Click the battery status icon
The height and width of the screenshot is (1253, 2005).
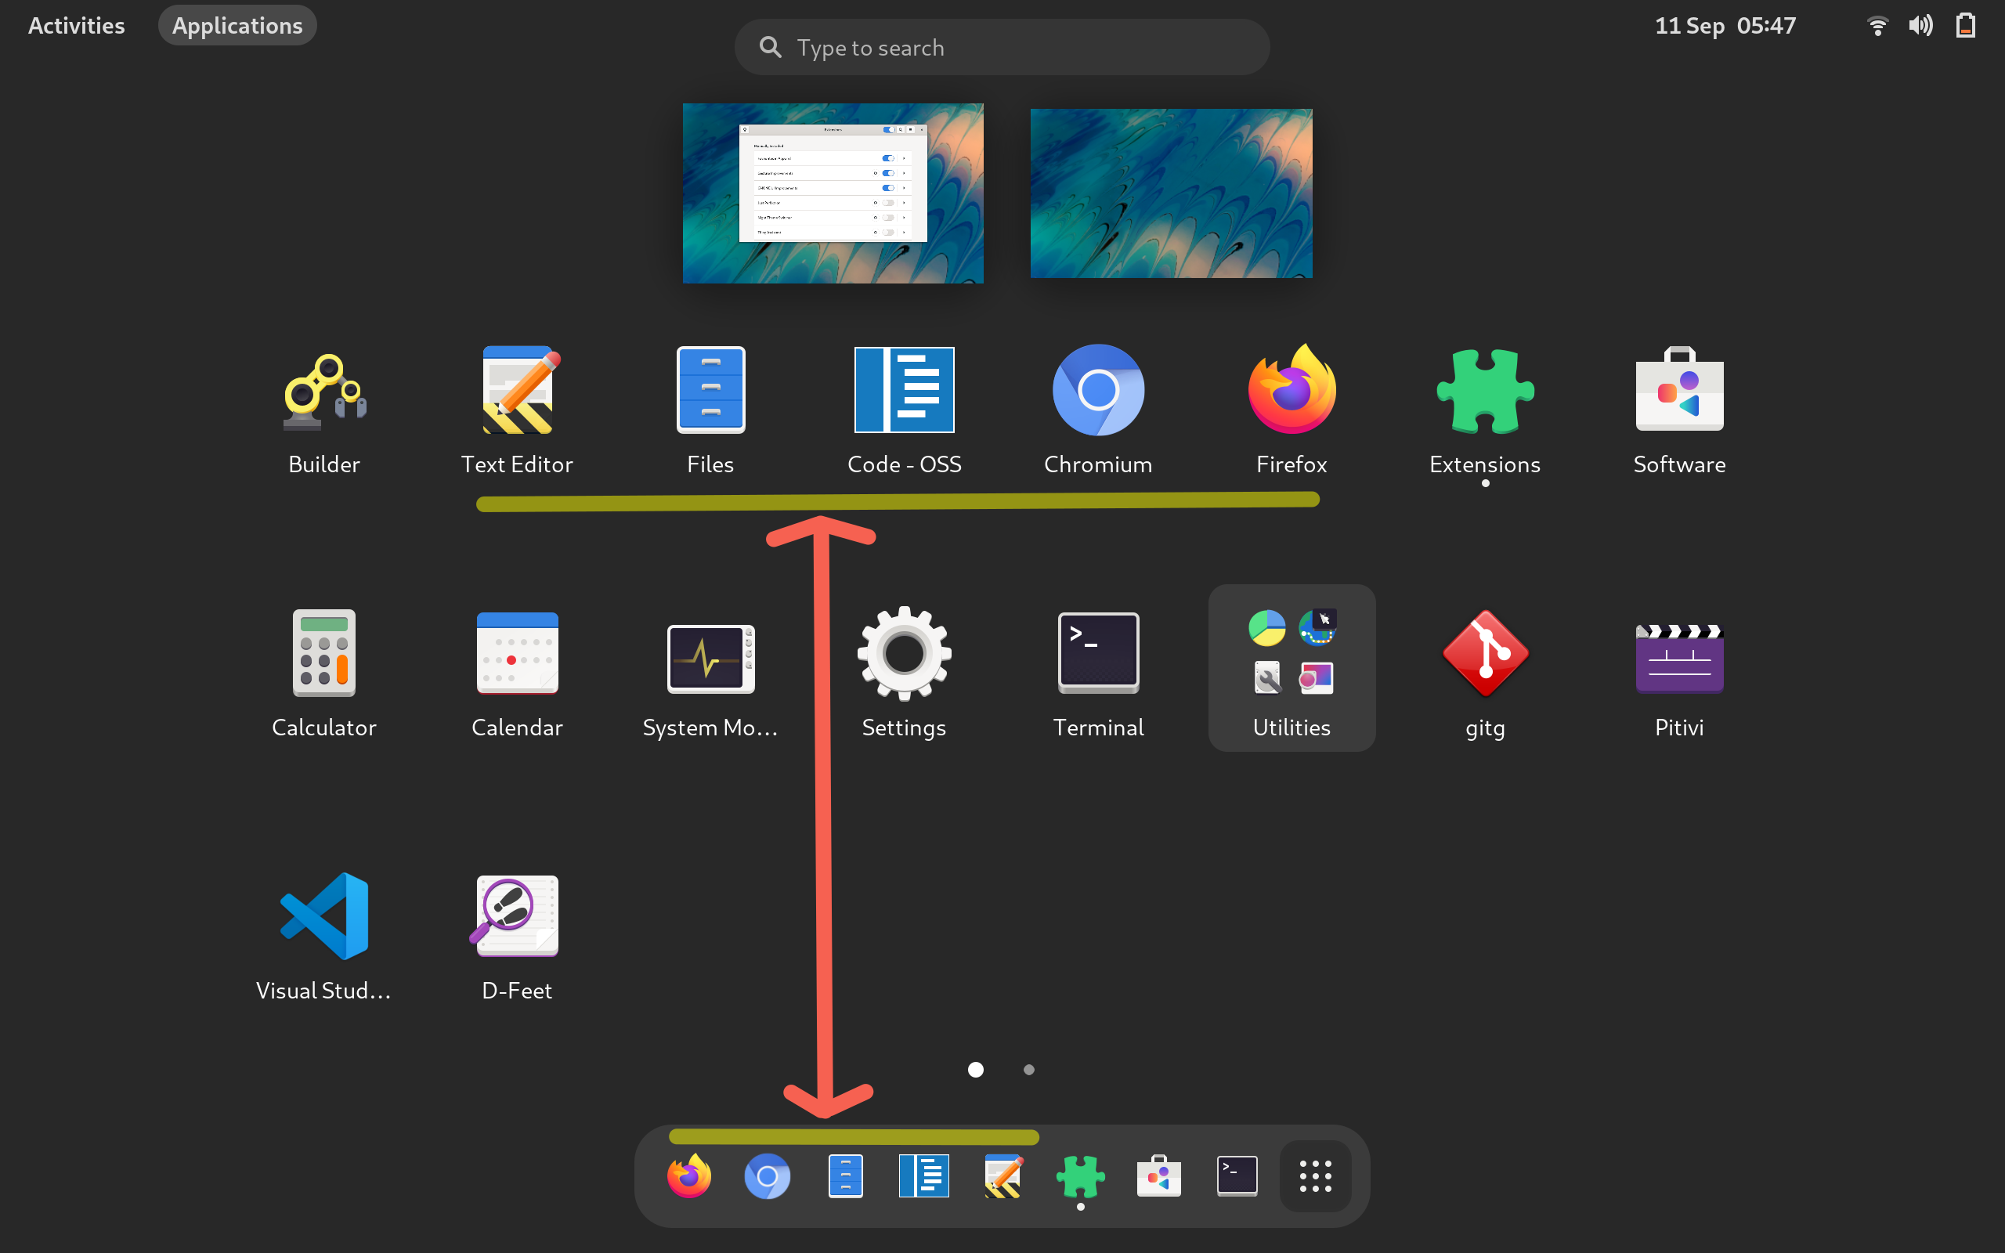(x=1966, y=26)
